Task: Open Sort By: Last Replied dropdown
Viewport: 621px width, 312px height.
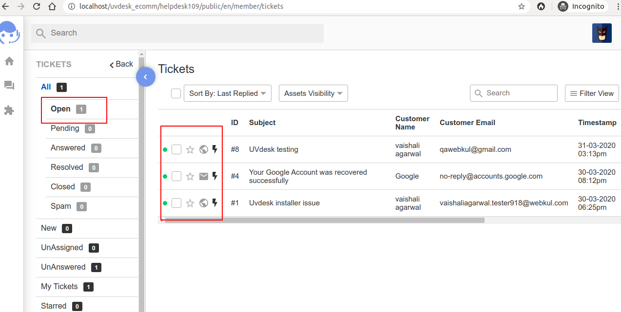Action: pyautogui.click(x=227, y=93)
